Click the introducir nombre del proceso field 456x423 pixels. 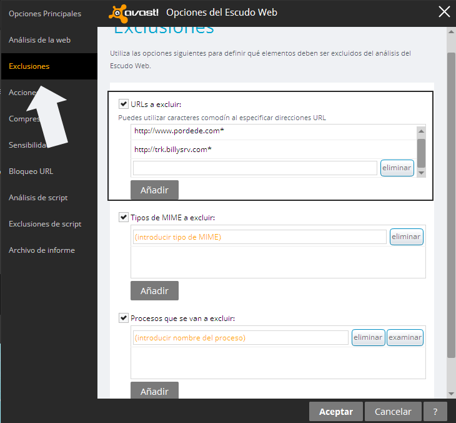(x=240, y=338)
